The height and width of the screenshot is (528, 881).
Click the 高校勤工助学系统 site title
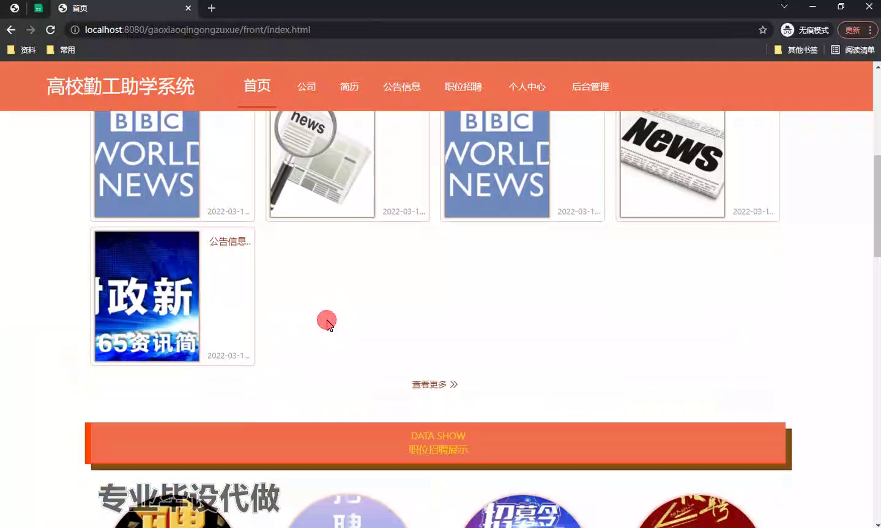(x=121, y=86)
